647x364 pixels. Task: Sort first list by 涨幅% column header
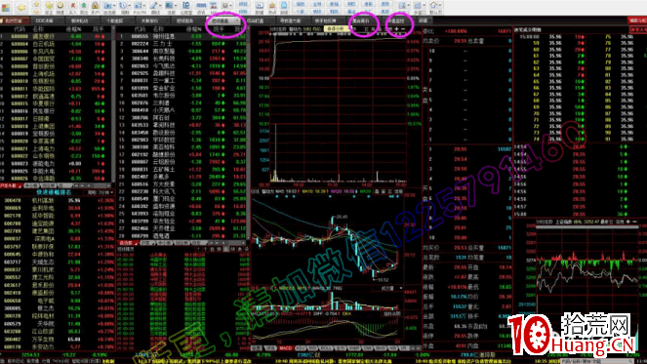pyautogui.click(x=74, y=29)
